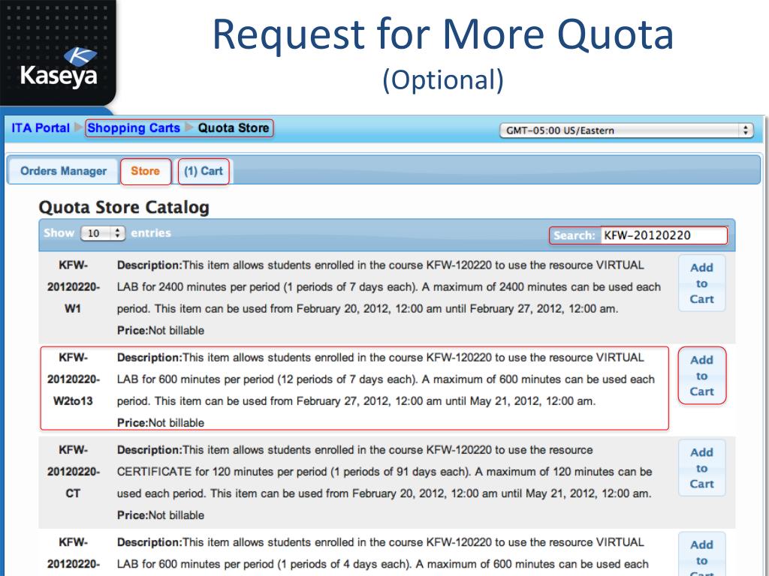
Task: Change the Show entries count dropdown
Action: tap(102, 233)
